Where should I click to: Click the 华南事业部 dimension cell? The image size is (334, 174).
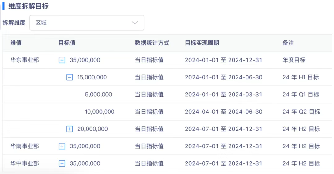click(25, 146)
